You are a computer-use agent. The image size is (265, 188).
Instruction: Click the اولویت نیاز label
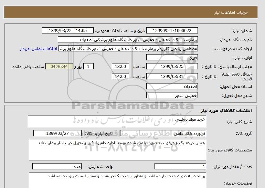click(242, 58)
